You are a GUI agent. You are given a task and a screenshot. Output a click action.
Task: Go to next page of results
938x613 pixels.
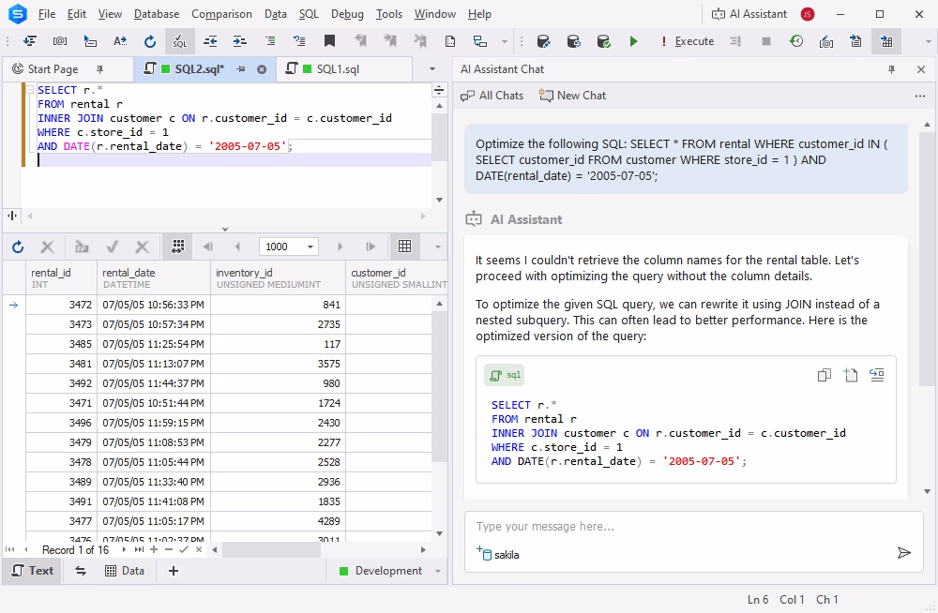[x=340, y=247]
